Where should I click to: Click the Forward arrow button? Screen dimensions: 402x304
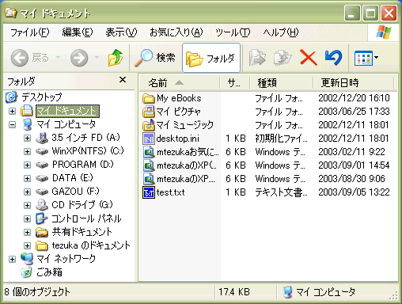click(x=79, y=57)
